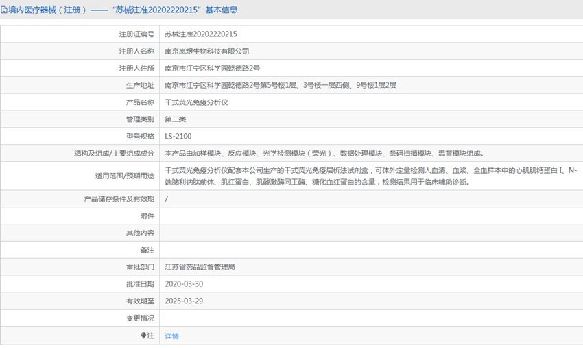Click the 适用范围/预期用途 description paragraph
Viewport: 583px width, 348px height.
[370, 176]
